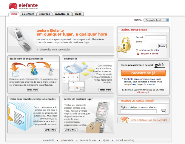Click the Enviar login button
This screenshot has height=144, width=185.
(x=162, y=46)
